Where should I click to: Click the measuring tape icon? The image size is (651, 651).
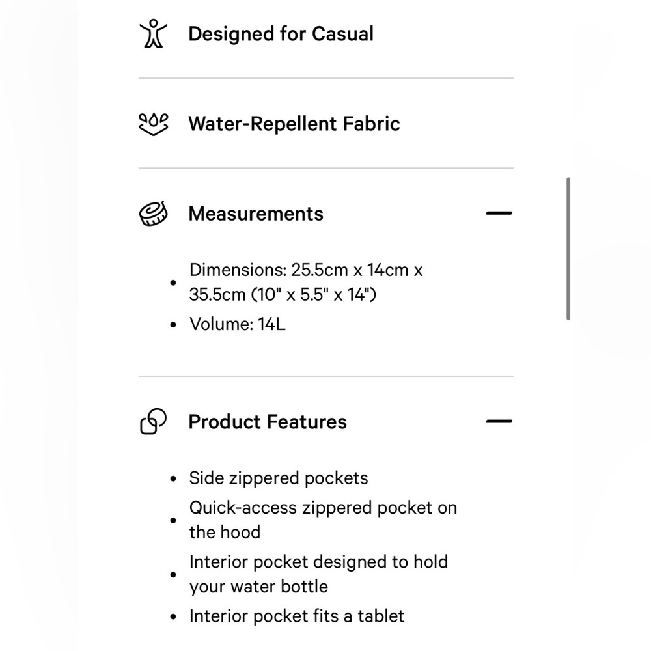pos(153,214)
